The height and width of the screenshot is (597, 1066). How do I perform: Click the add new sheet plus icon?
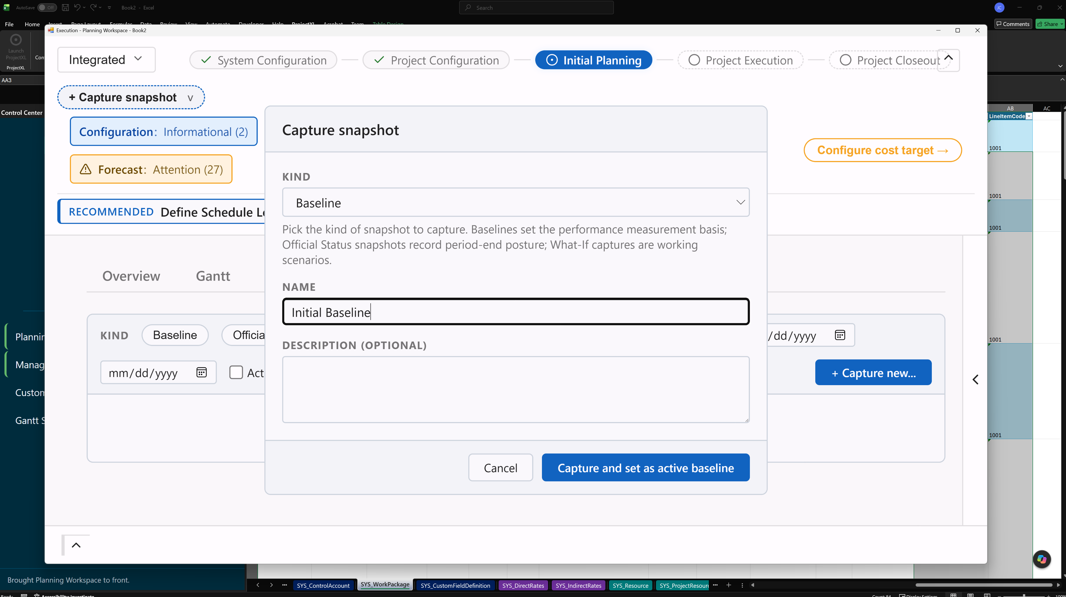729,585
